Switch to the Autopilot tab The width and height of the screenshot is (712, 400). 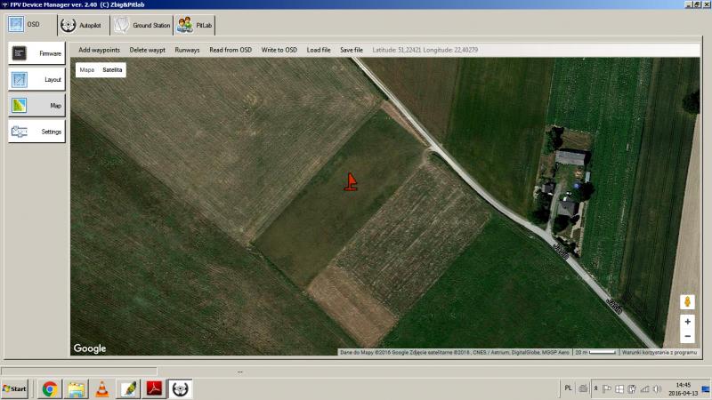[81, 25]
